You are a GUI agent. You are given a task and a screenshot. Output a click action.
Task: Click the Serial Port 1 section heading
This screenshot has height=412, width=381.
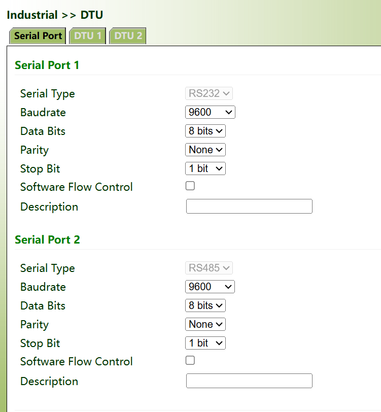coord(47,65)
